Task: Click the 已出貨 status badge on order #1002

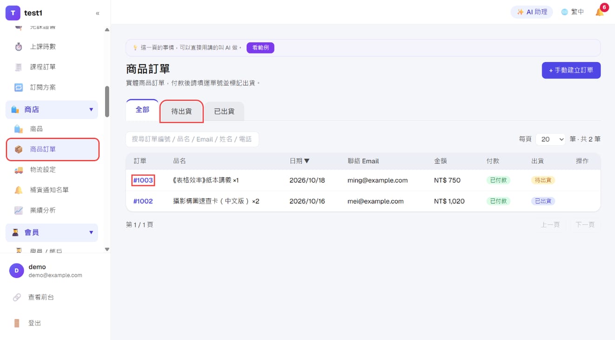Action: coord(543,201)
